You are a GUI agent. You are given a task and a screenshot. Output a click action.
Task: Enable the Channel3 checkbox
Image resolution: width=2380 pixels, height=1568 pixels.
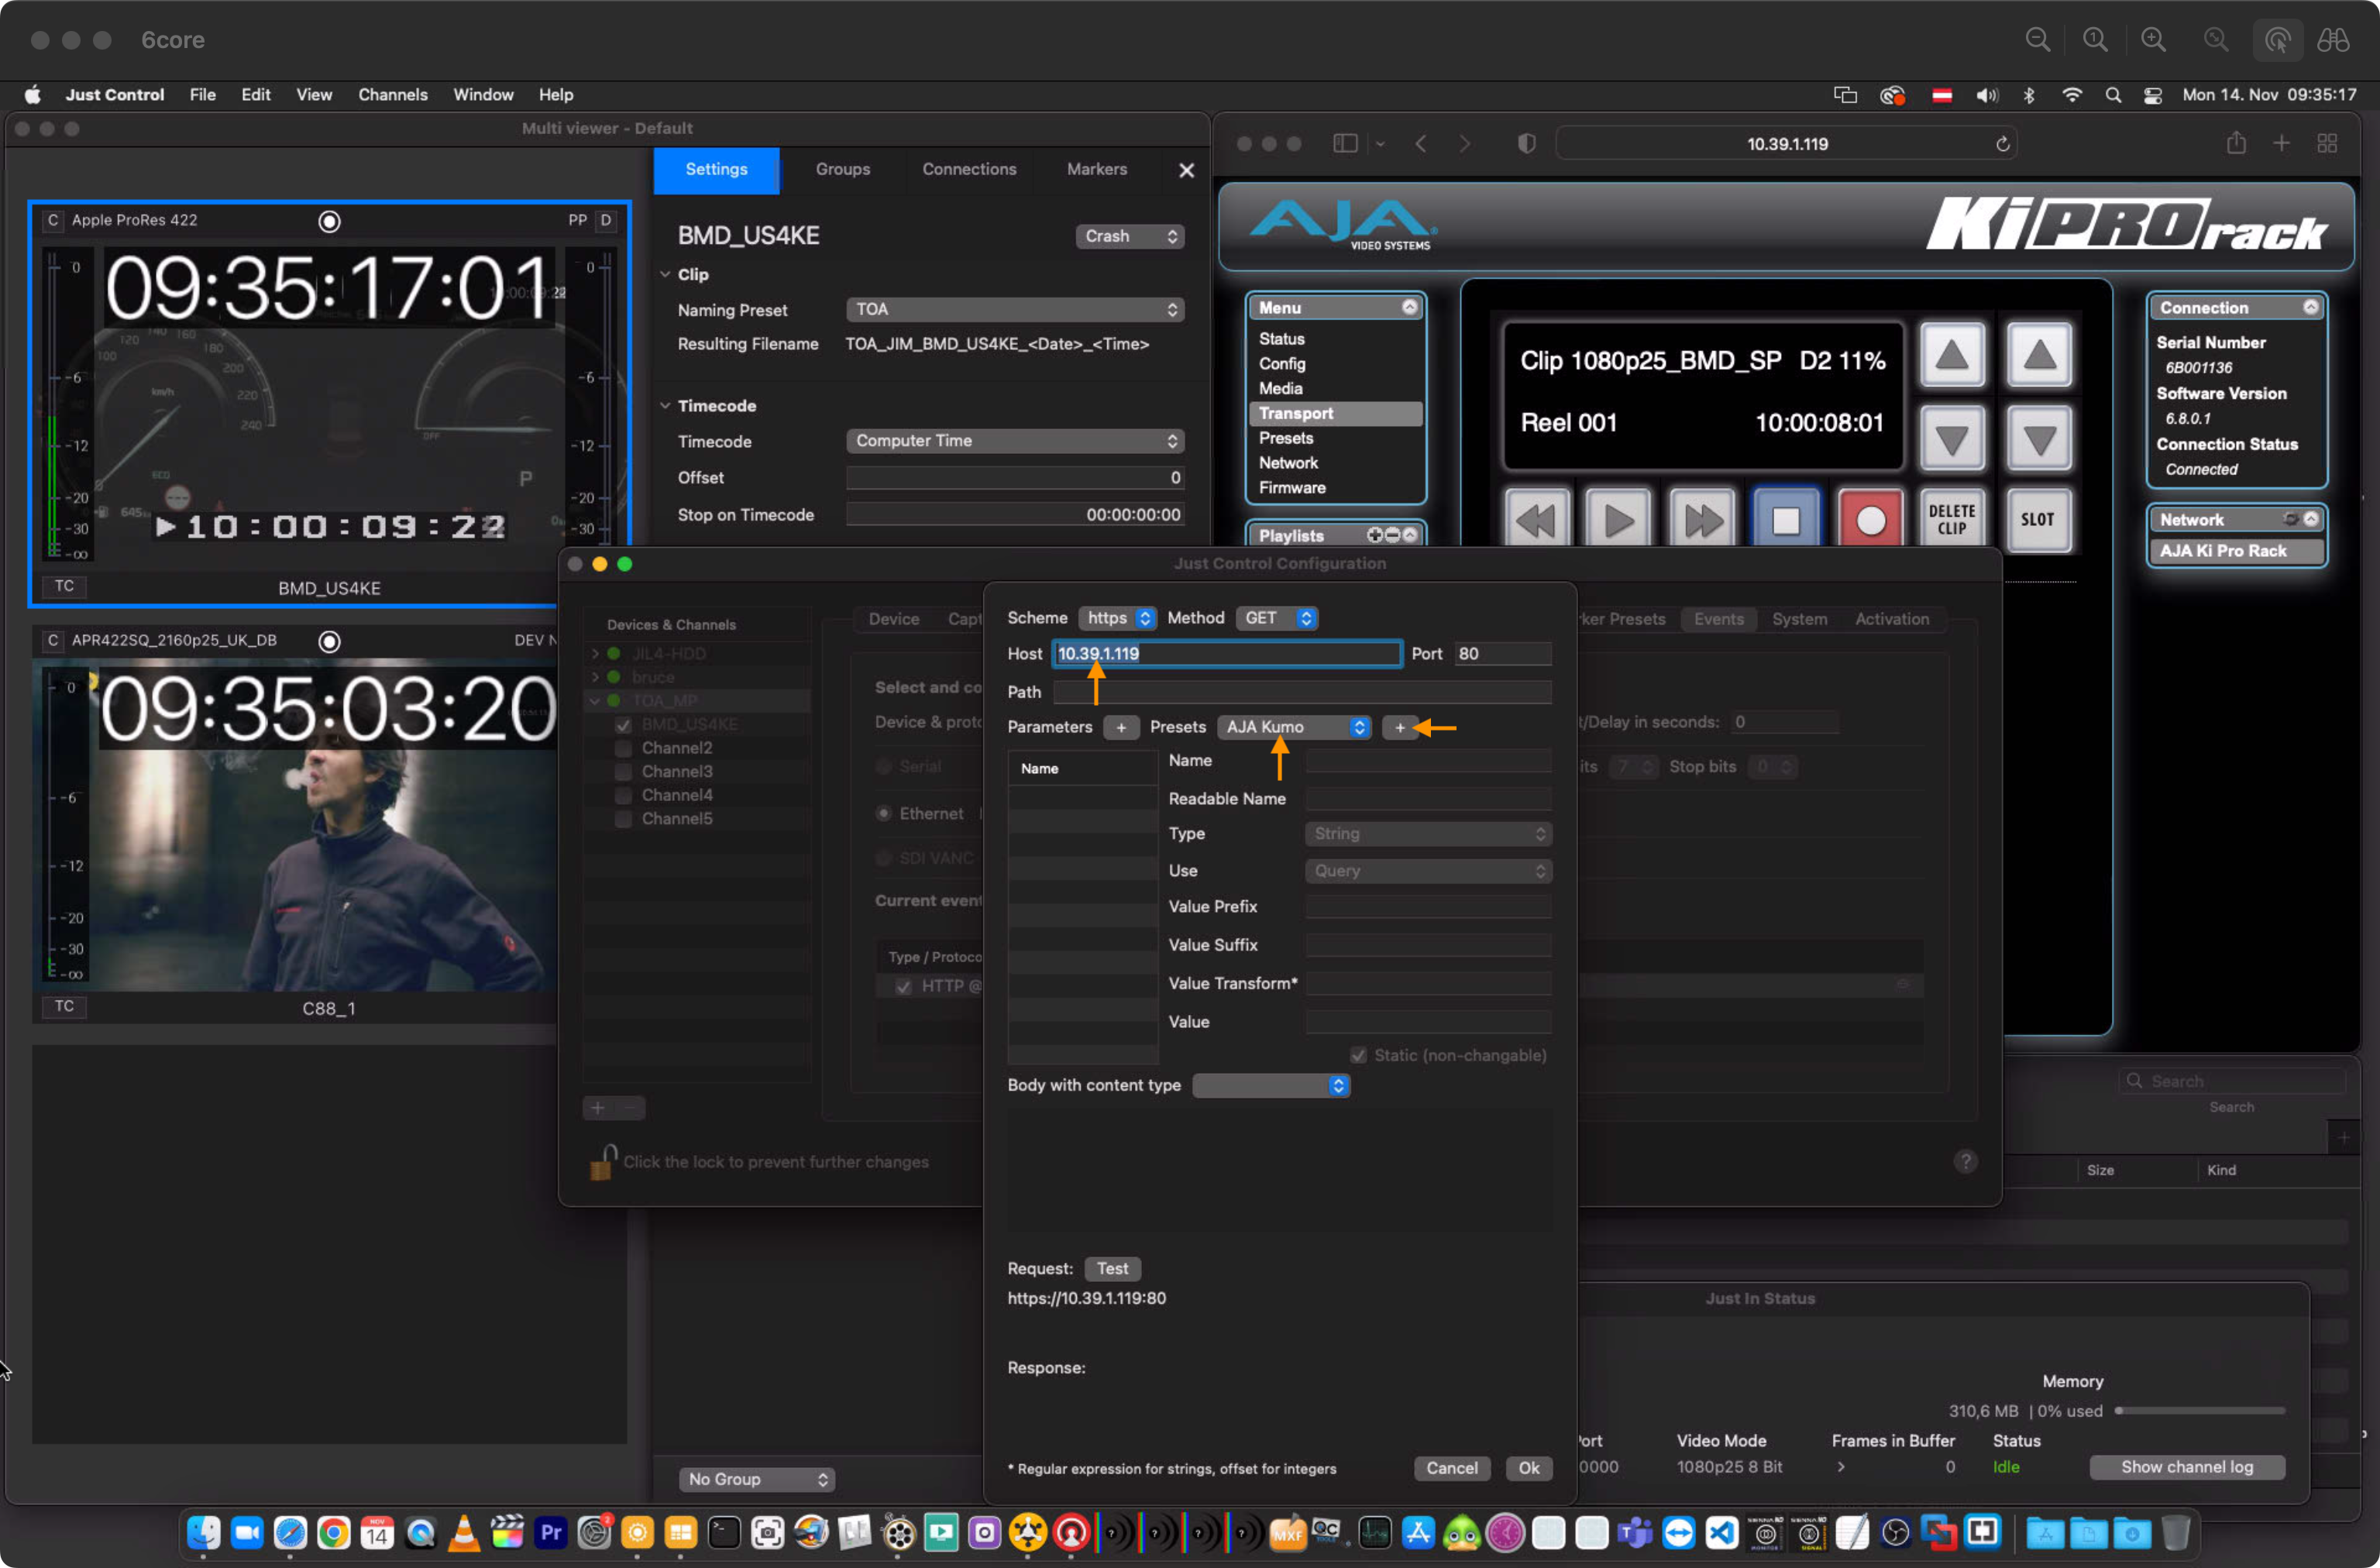(x=624, y=772)
